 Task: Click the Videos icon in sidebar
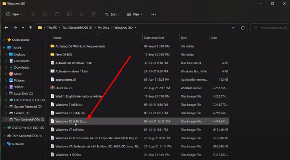click(11, 87)
